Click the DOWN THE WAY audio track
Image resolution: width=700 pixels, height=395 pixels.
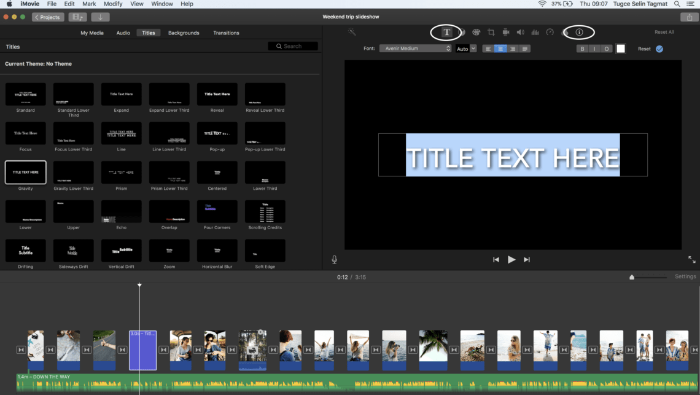357,383
